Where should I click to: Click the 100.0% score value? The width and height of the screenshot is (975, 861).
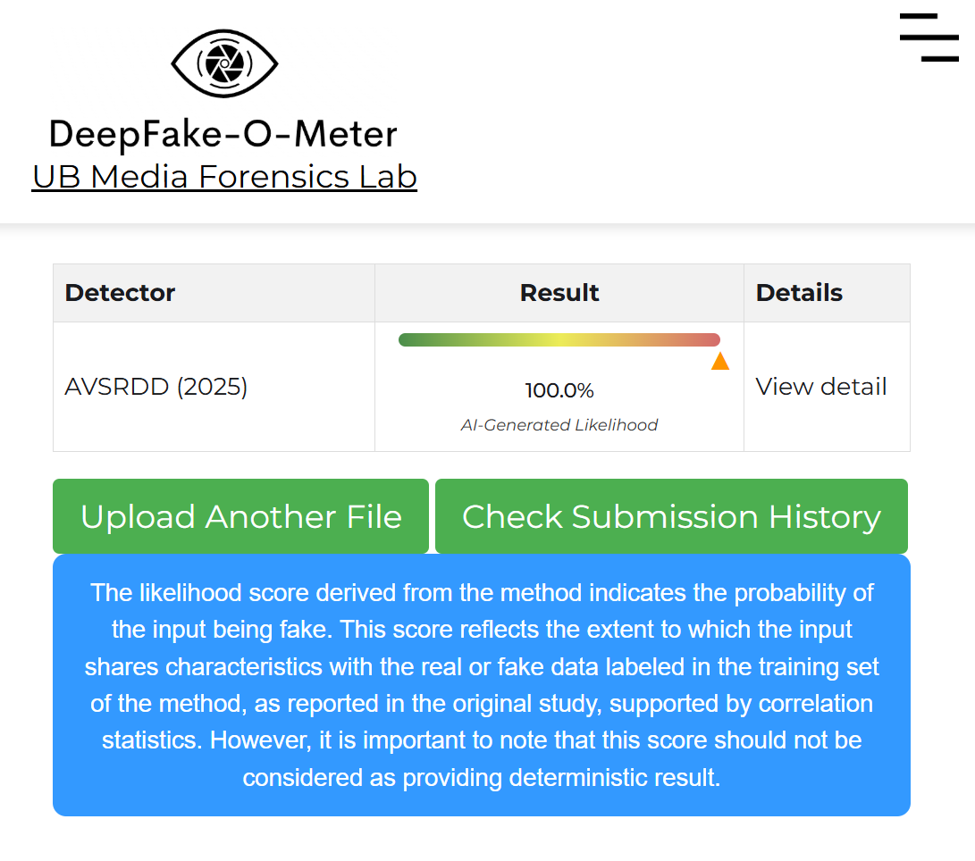(x=559, y=390)
